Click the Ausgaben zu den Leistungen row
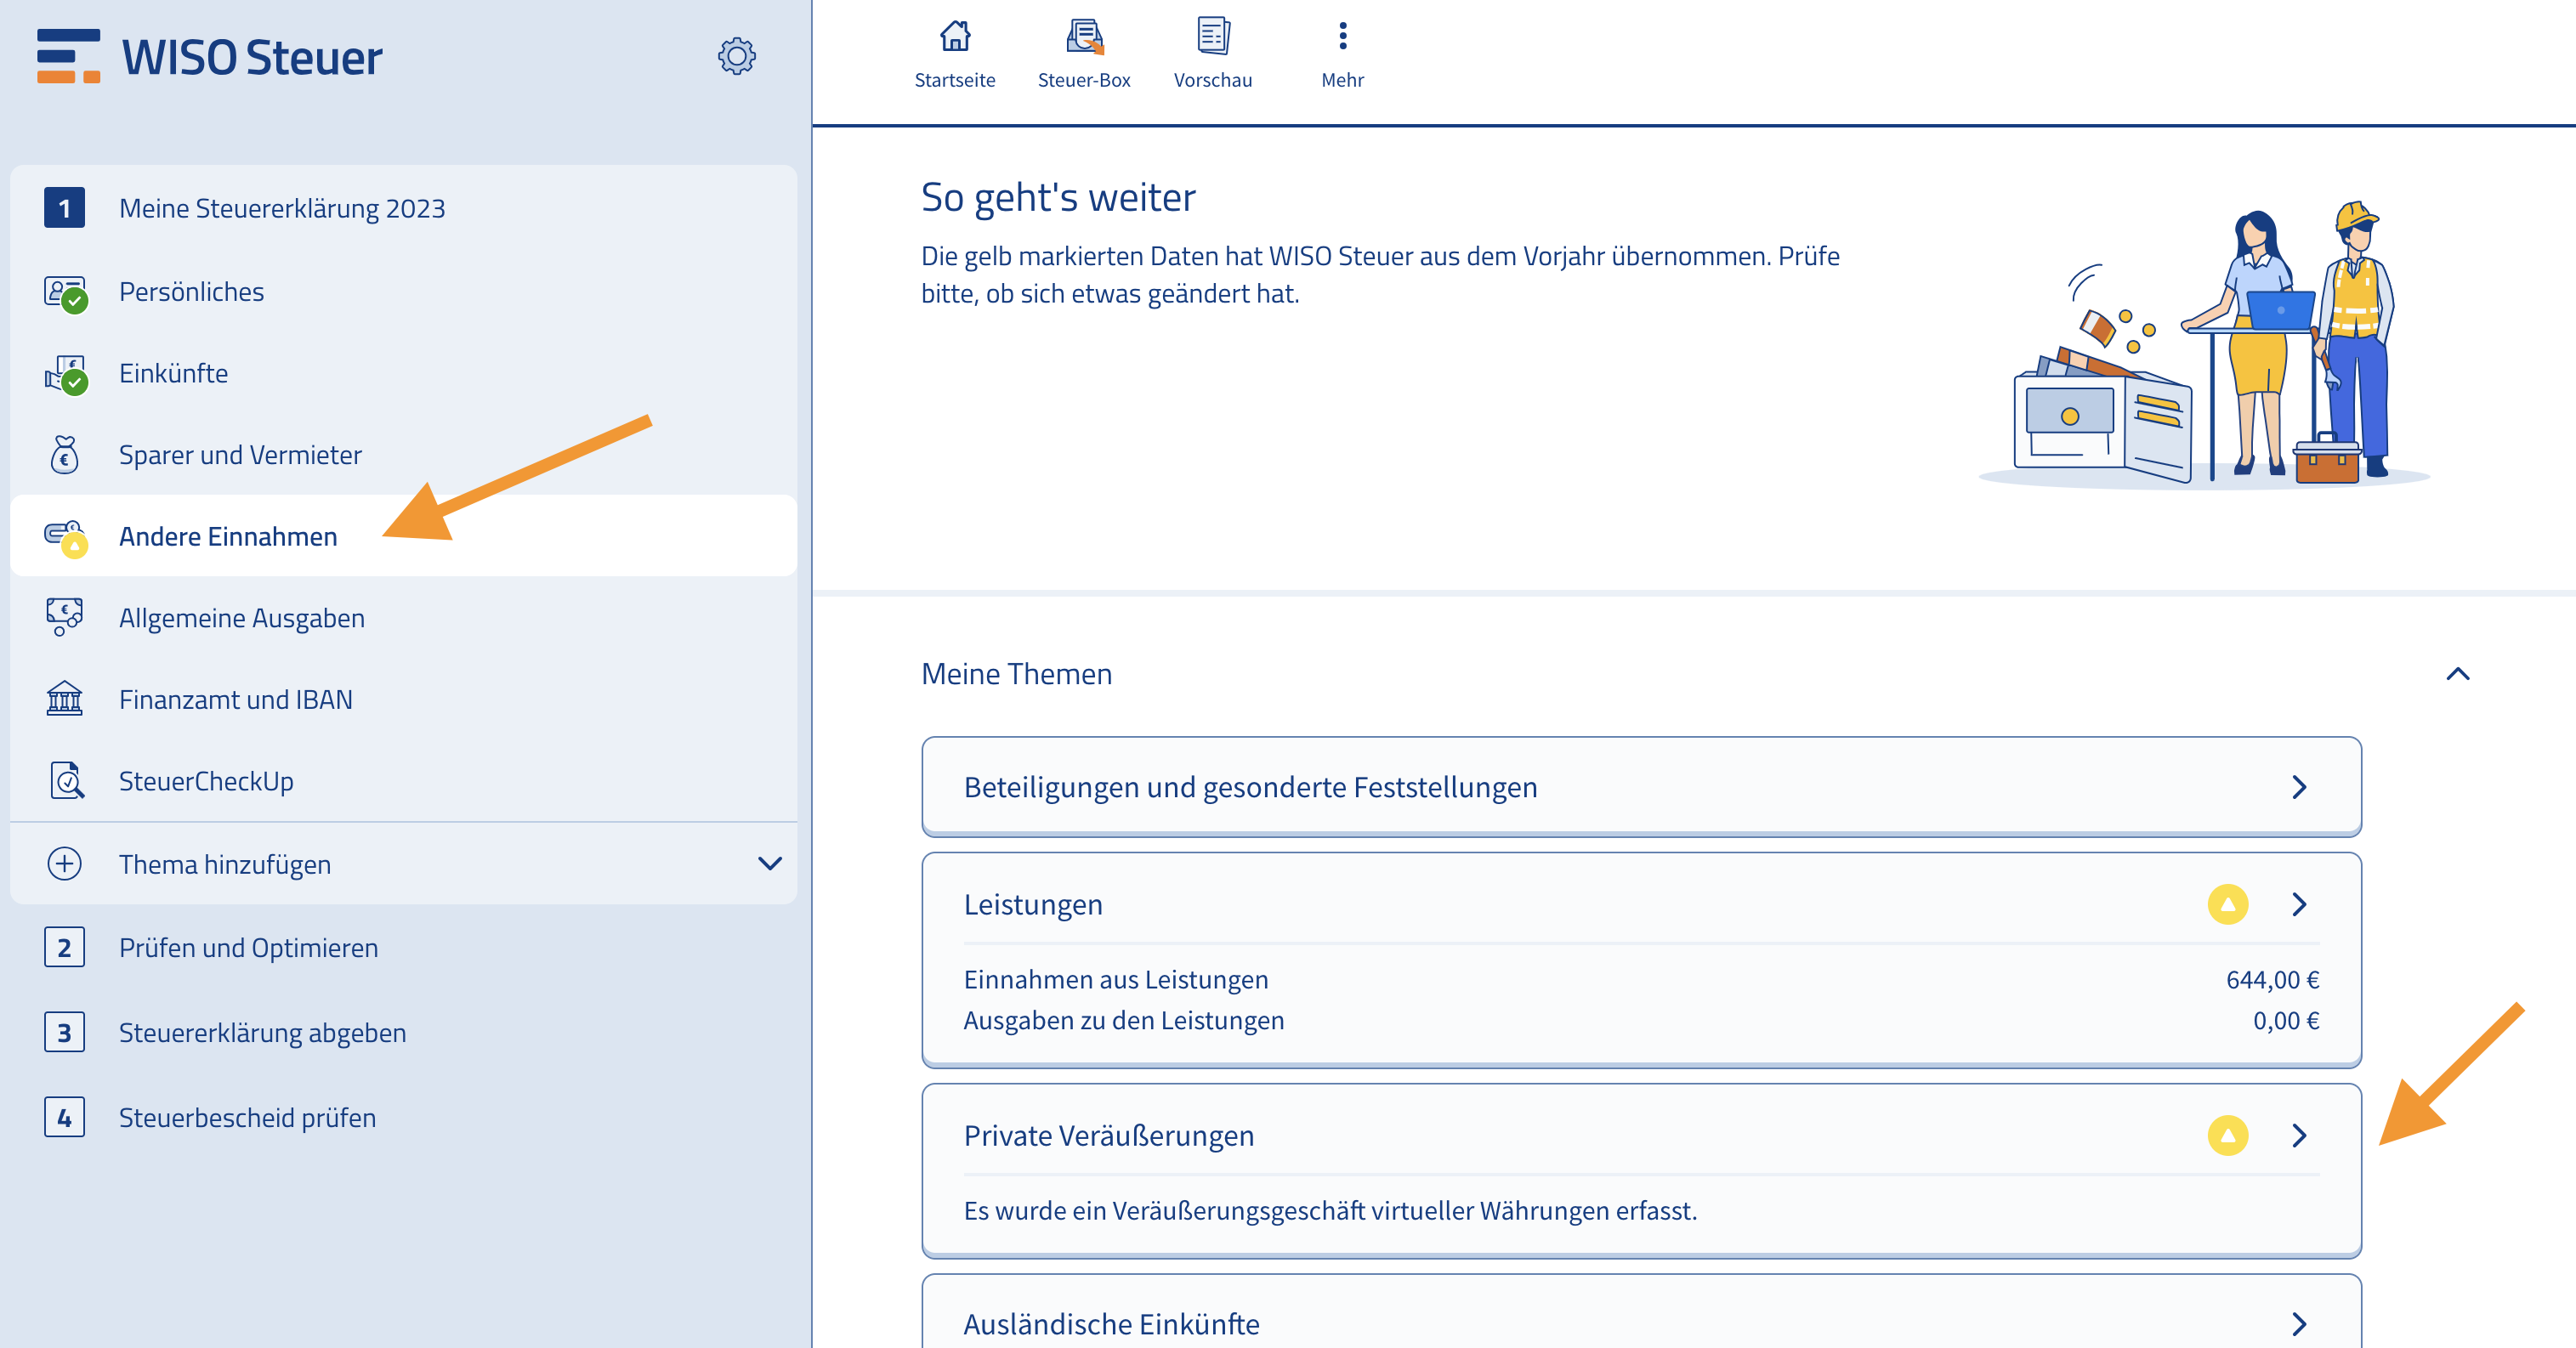2576x1348 pixels. click(1641, 1020)
